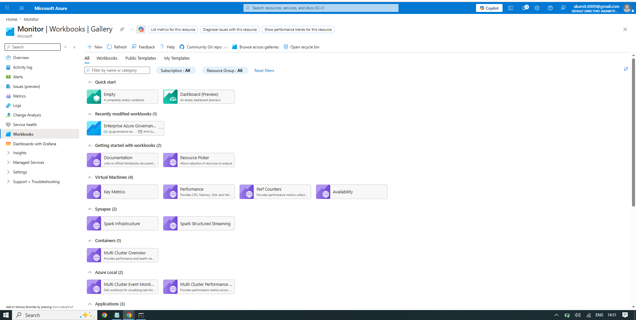Click the Key Metrics workbook icon
Image resolution: width=636 pixels, height=320 pixels.
[x=94, y=192]
